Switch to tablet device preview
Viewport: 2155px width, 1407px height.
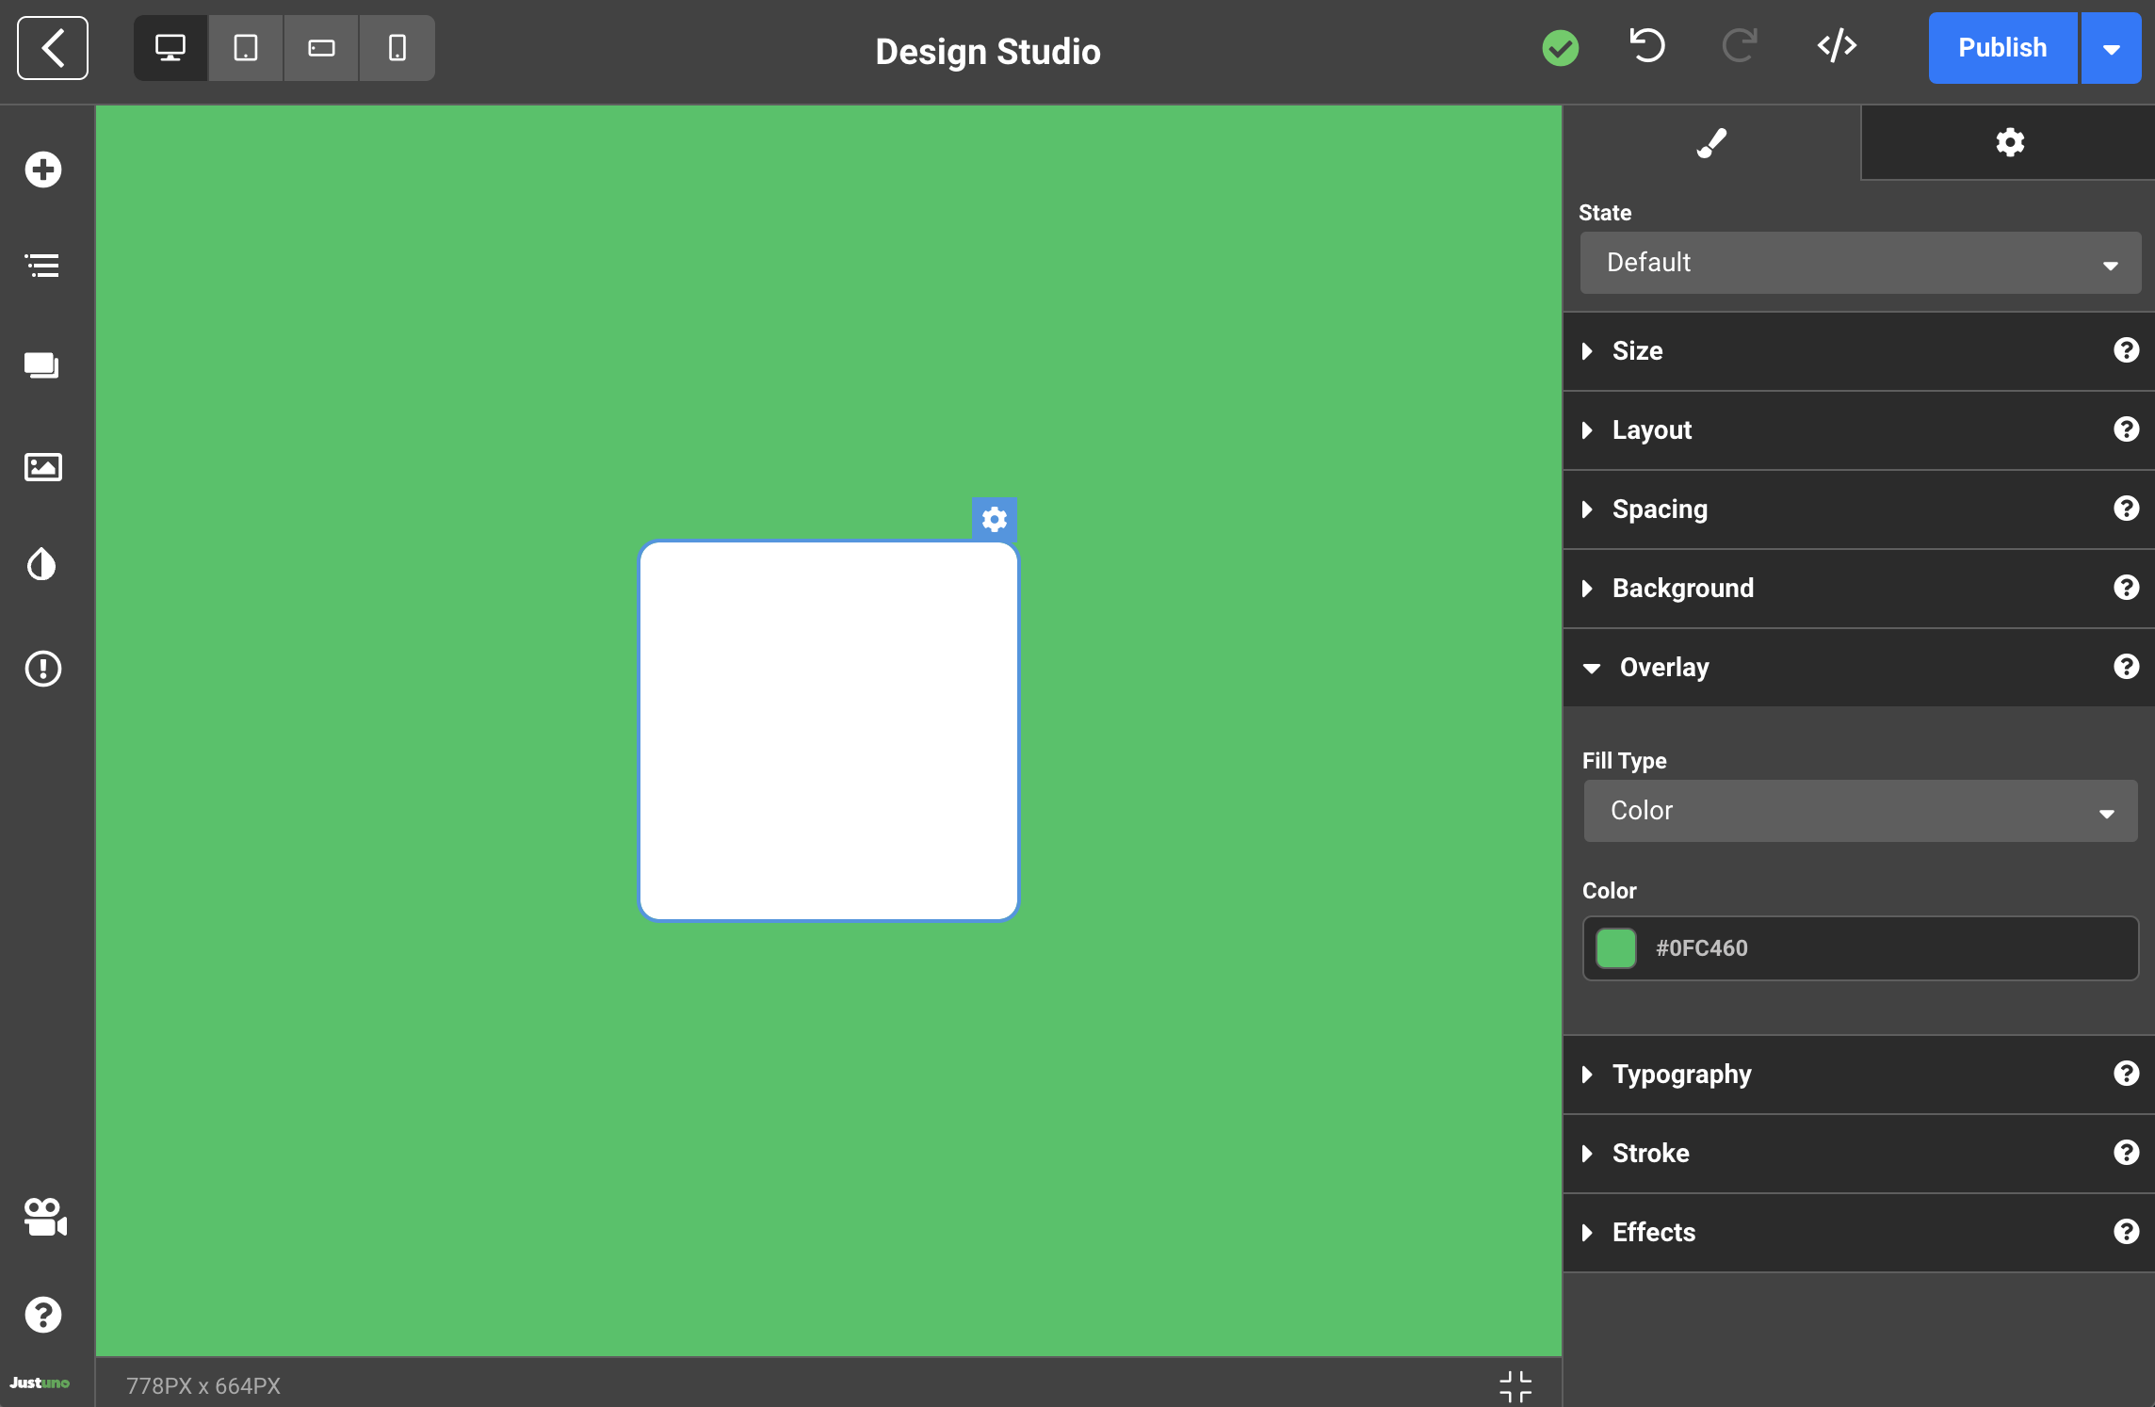[x=246, y=48]
